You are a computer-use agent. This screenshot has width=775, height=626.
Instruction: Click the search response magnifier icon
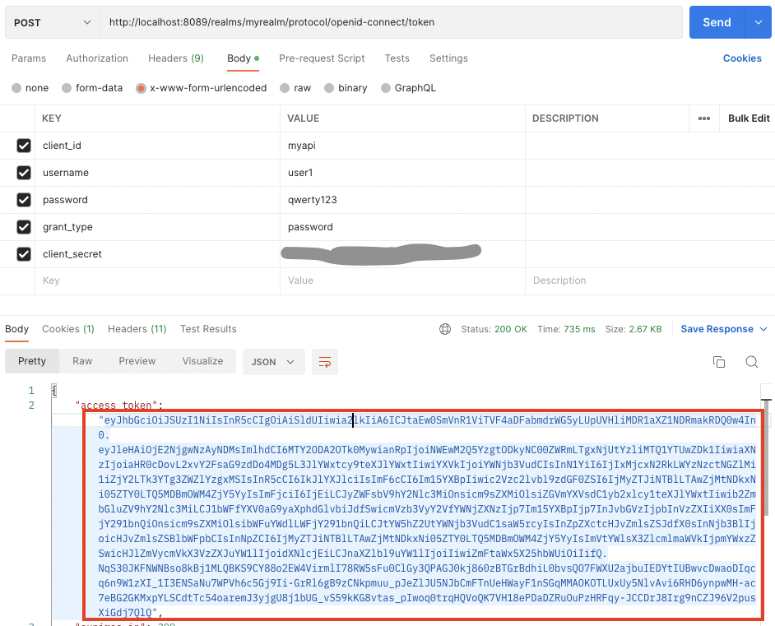(x=751, y=362)
